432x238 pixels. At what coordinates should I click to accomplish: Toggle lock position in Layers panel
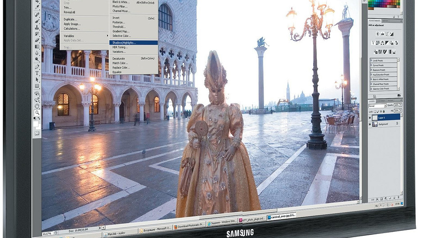tap(382, 111)
